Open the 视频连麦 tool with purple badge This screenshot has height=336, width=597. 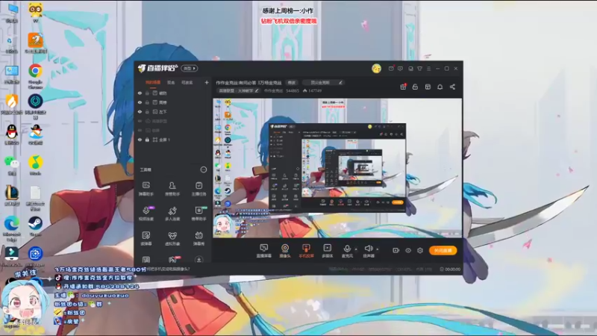pos(146,214)
